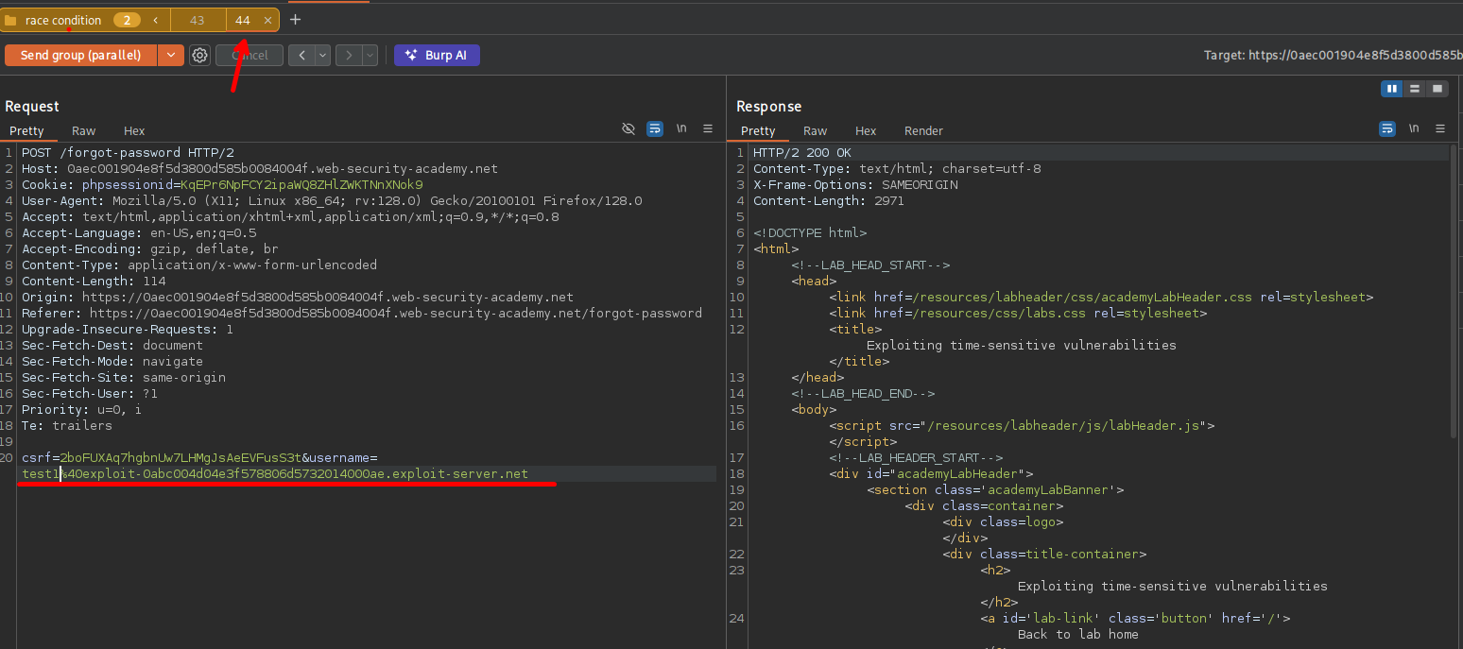Open the Request panel hamburger options menu
Viewport: 1463px width, 649px height.
tap(708, 129)
